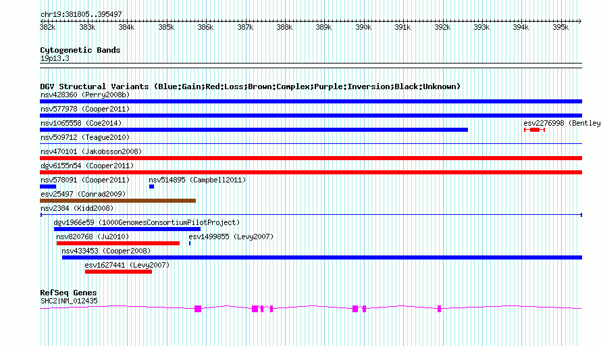
Task: Click the chr19:381805..395497 position label
Action: point(81,14)
